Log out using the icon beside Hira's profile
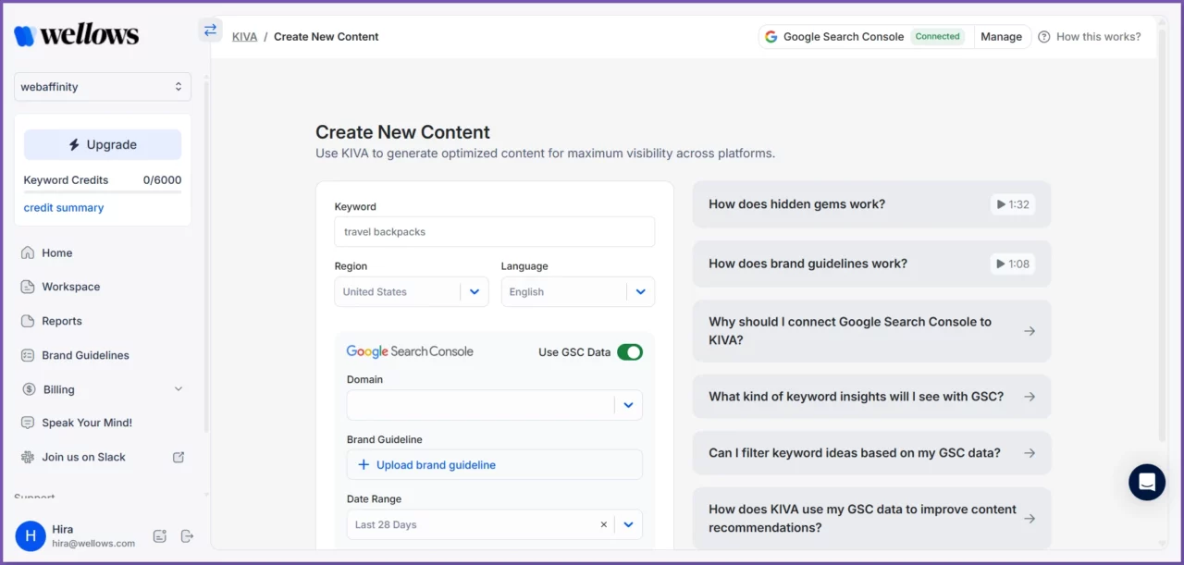Screen dimensions: 1184x565 (187, 535)
